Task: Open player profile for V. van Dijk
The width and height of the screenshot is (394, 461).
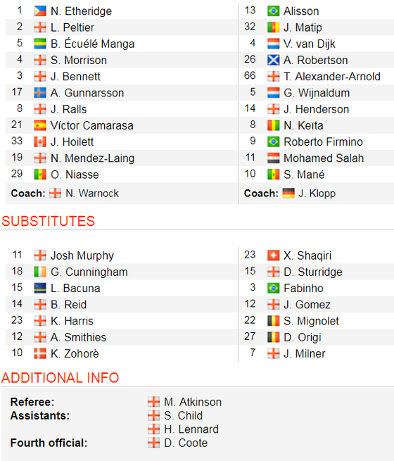Action: click(x=310, y=44)
